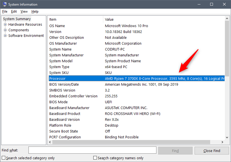Viewport: 231px width, 162px height.
Task: Click the ROG CROSSHAIR VIII HERO value
Action: (133, 114)
